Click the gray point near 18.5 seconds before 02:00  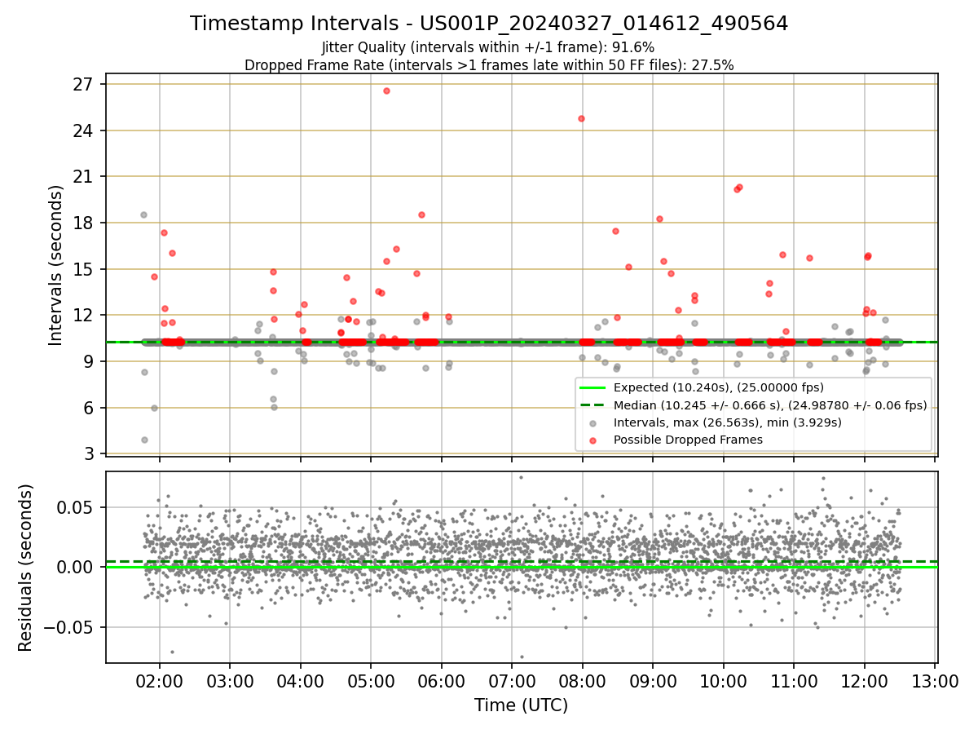pos(143,214)
